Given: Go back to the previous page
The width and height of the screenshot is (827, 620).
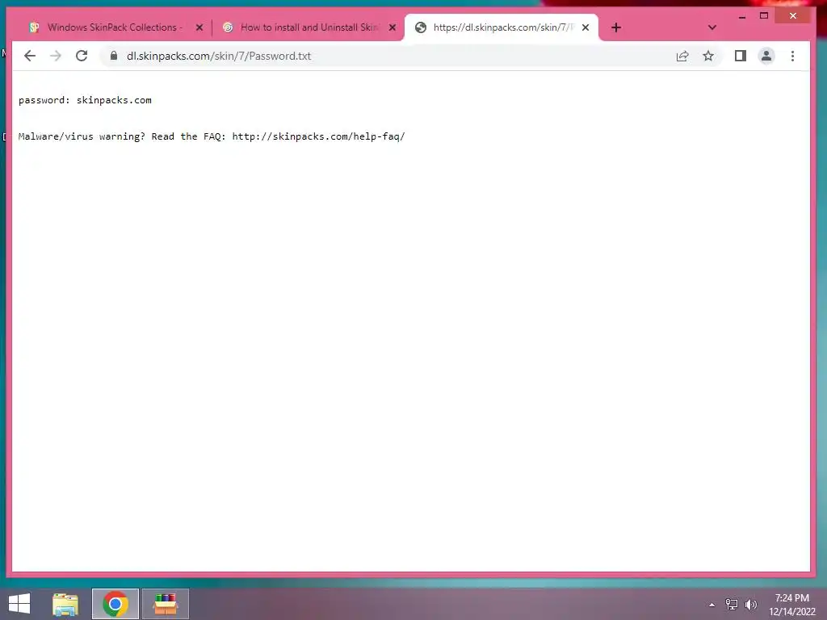Looking at the screenshot, I should (x=30, y=56).
